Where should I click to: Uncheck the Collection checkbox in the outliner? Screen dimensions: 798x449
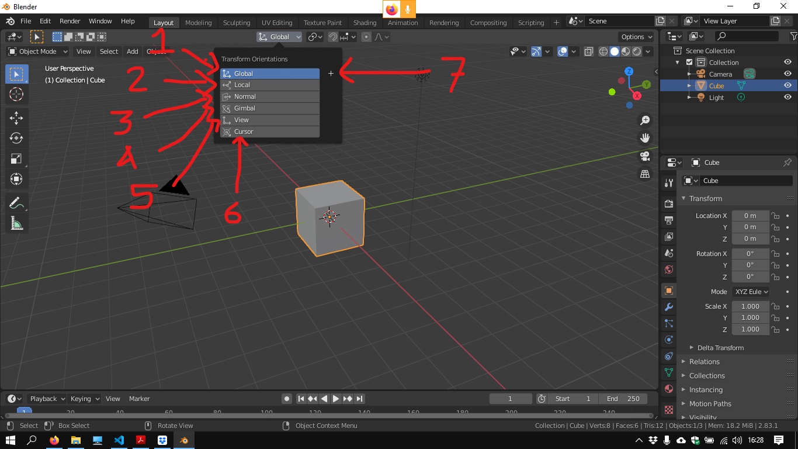(689, 62)
